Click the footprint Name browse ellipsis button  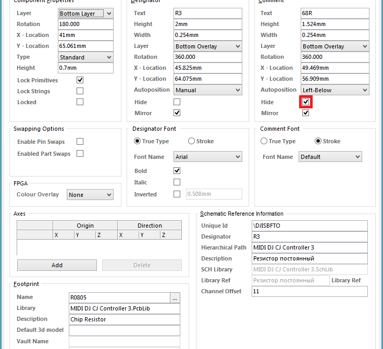175,297
